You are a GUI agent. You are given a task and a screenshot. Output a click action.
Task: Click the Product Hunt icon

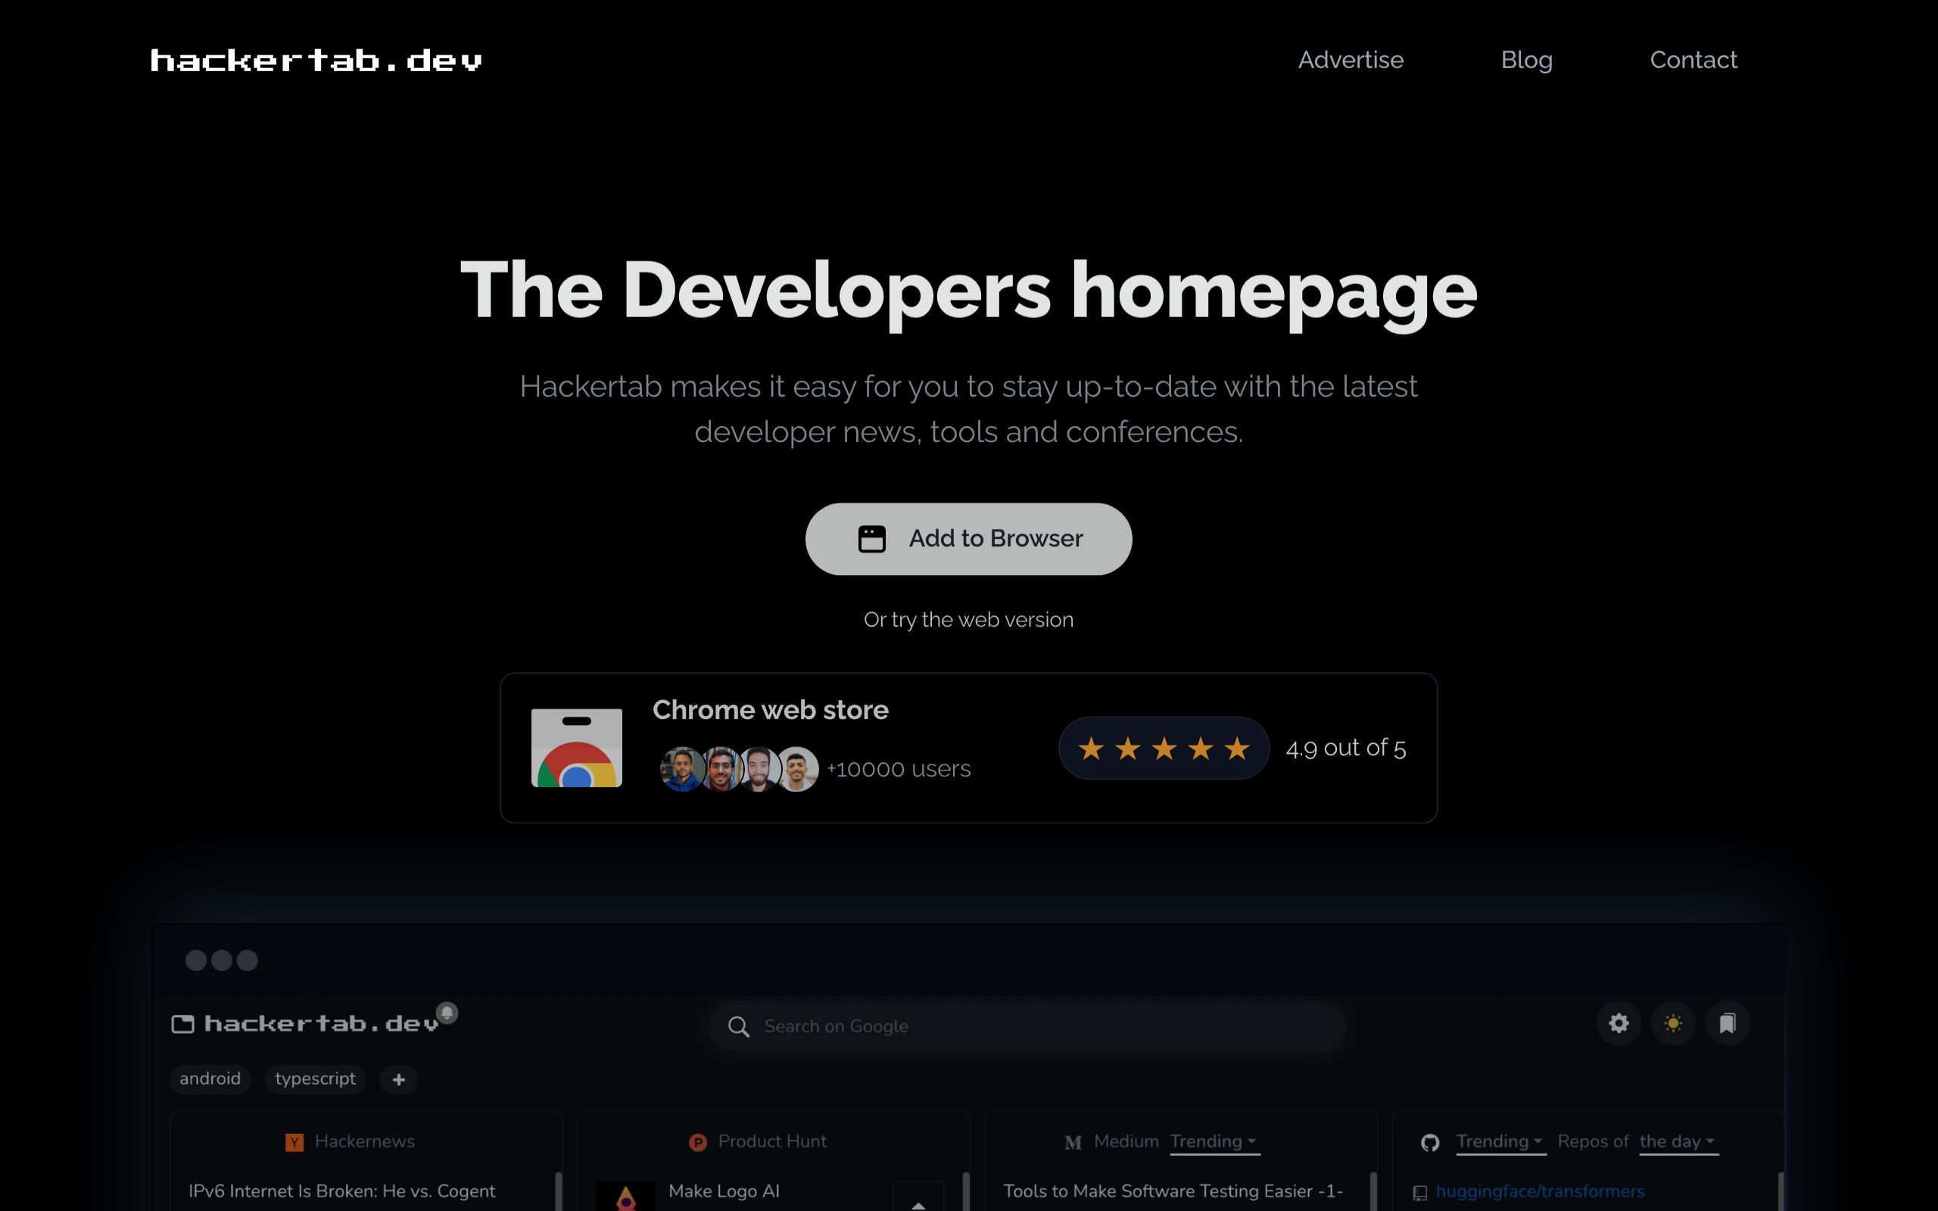point(697,1142)
